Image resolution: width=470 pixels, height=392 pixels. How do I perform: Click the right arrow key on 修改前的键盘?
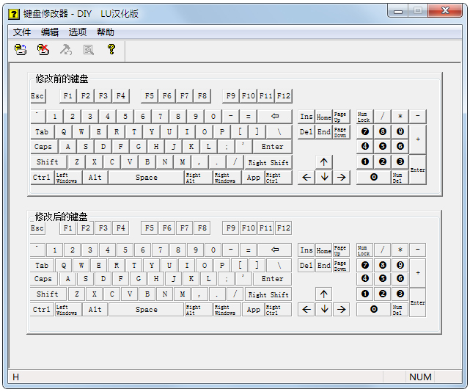(342, 178)
